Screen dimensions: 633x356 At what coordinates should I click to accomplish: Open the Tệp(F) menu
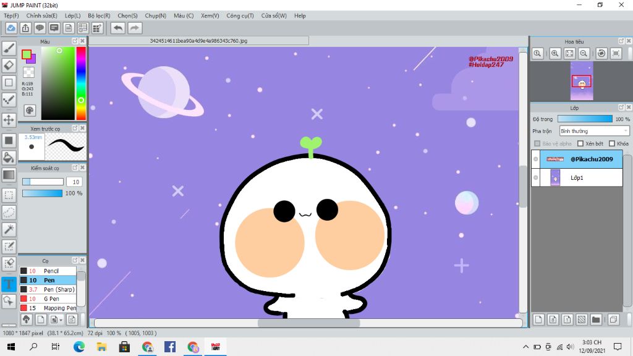pos(11,15)
